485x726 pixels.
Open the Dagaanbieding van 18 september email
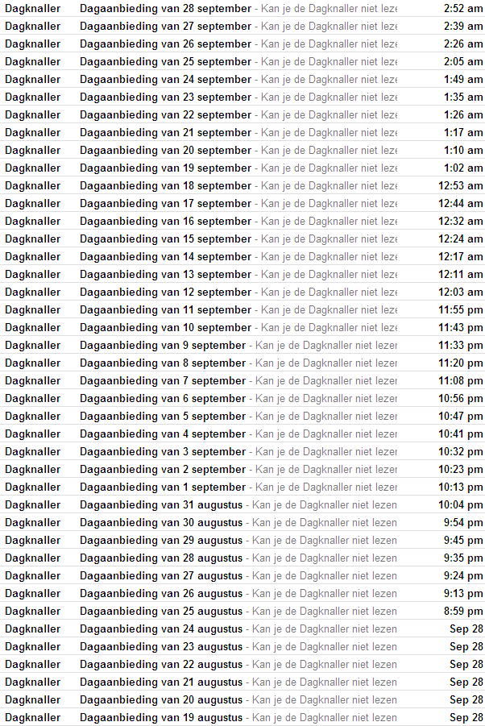(242, 185)
